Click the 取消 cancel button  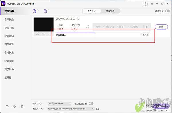(x=161, y=27)
